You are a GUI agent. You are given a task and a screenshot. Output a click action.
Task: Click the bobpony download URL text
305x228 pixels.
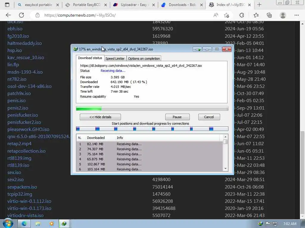tap(141, 66)
